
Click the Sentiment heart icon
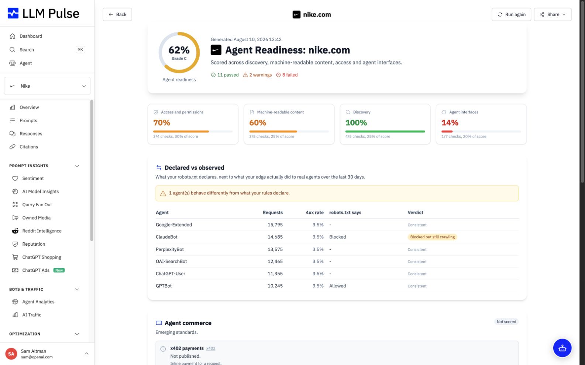pyautogui.click(x=15, y=179)
